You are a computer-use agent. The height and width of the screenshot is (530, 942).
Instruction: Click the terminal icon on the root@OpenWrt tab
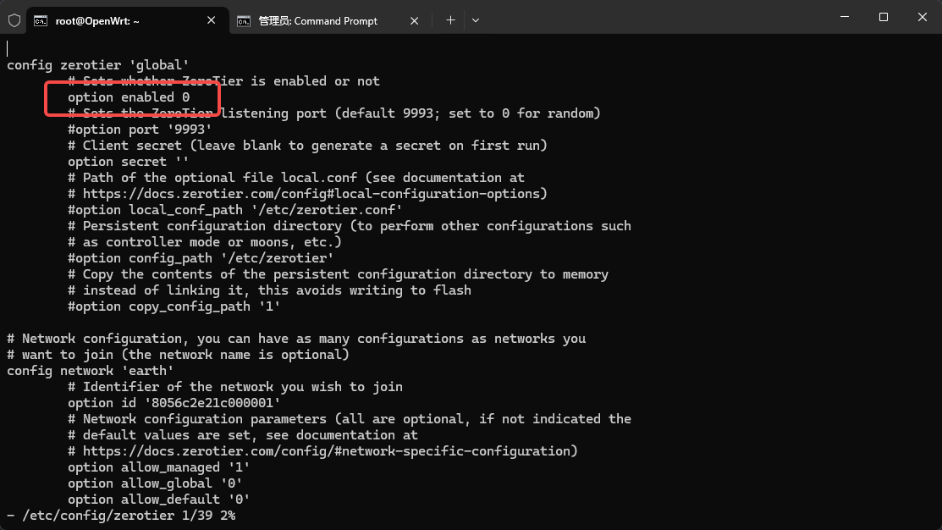click(41, 21)
